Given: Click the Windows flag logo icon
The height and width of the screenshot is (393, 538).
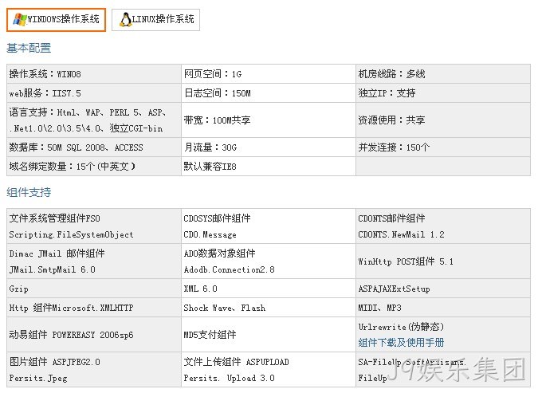Looking at the screenshot, I should 20,20.
